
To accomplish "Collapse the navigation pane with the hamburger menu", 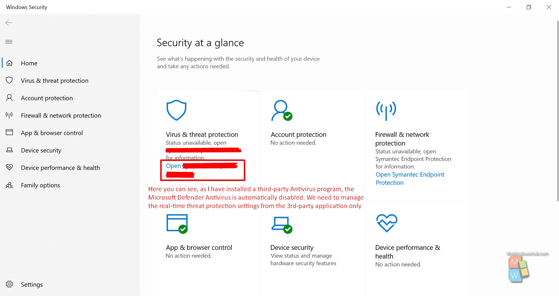I will coord(9,42).
